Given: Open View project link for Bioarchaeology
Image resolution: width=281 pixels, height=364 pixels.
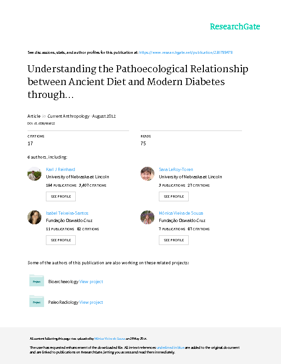Looking at the screenshot, I should pos(91,282).
